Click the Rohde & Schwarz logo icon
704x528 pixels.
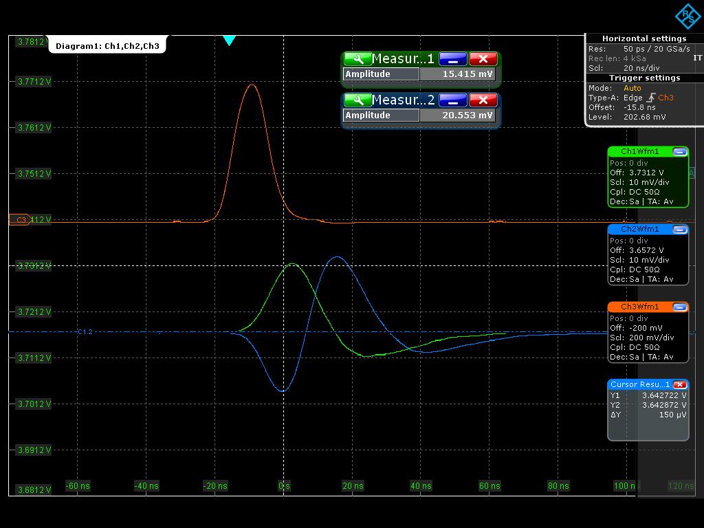(686, 16)
